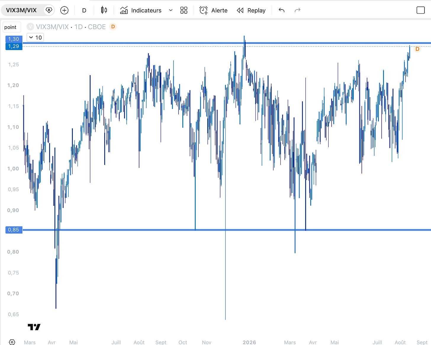Click the 1,15 price axis label
The width and height of the screenshot is (431, 345).
click(x=14, y=106)
